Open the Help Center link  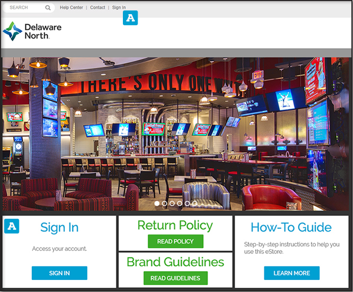[71, 7]
